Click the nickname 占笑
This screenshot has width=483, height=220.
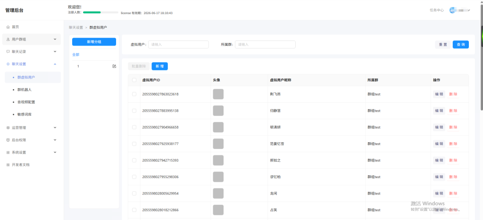[x=273, y=210]
